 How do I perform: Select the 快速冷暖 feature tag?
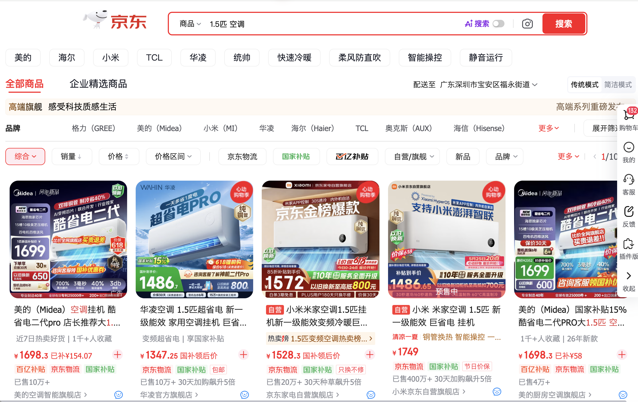[294, 58]
